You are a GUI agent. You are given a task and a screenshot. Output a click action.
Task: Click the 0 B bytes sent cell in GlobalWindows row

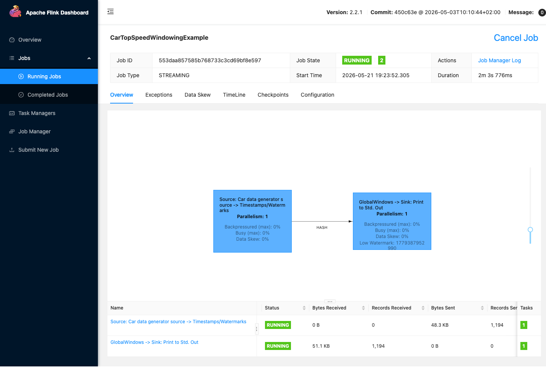(435, 346)
